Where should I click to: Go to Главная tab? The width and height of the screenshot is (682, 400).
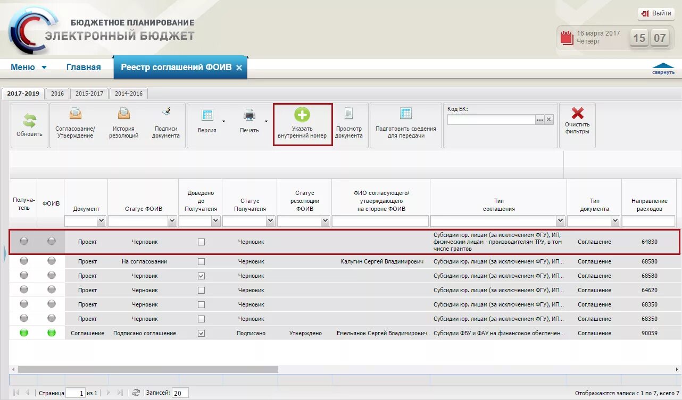coord(84,67)
